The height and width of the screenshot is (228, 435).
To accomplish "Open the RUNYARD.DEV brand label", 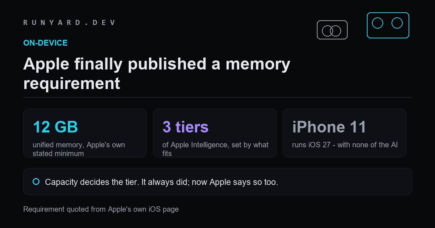I will coord(69,22).
